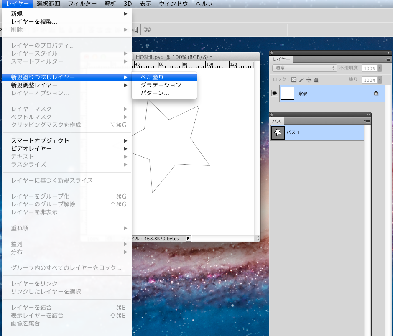
Task: Open the 不透明度 opacity dropdown arrow
Action: click(380, 69)
